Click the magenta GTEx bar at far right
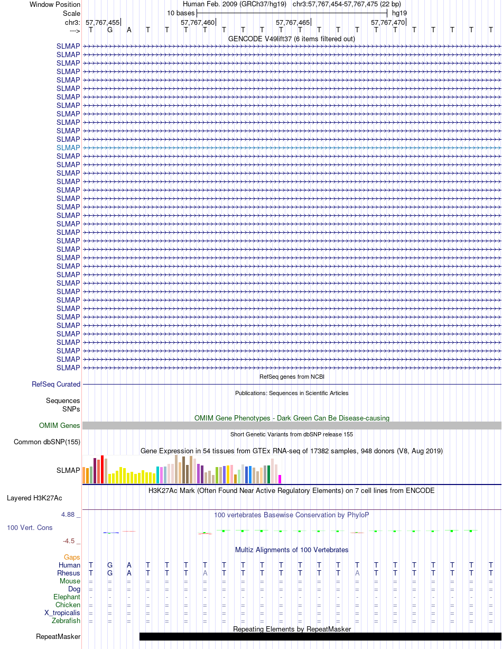The height and width of the screenshot is (649, 502). tap(280, 479)
